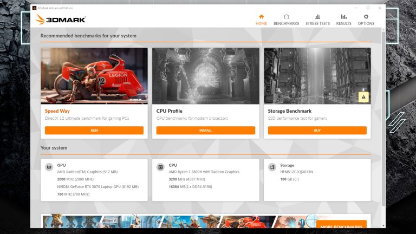This screenshot has height=234, width=416.
Task: Switch to OPTIONS tab label
Action: click(x=366, y=23)
